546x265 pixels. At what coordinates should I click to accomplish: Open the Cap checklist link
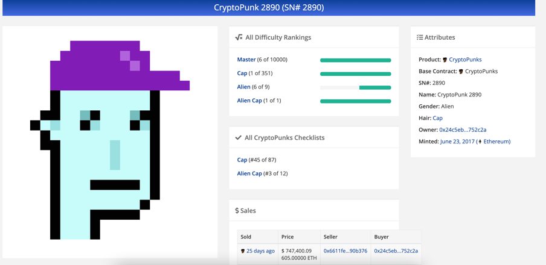242,160
